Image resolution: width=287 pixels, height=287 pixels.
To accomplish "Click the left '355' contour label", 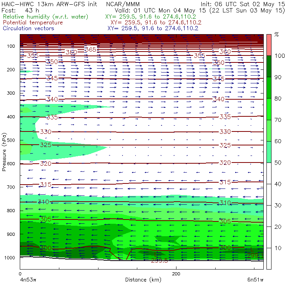I will coord(33,55).
